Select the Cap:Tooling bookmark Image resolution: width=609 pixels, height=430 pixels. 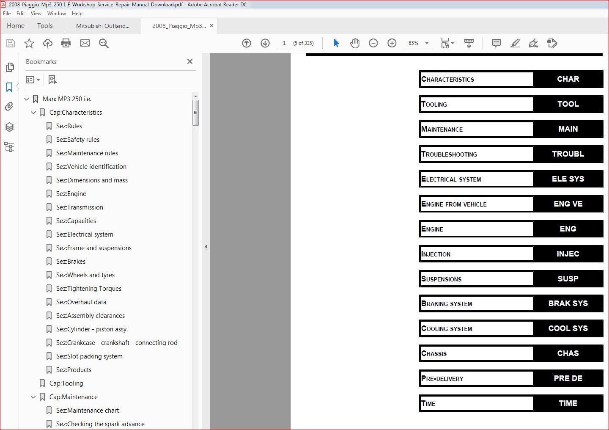point(66,383)
